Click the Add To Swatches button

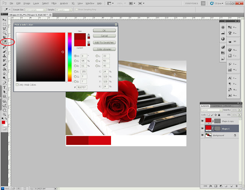pos(105,42)
